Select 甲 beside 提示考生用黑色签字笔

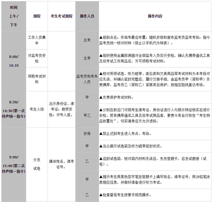click(x=87, y=180)
